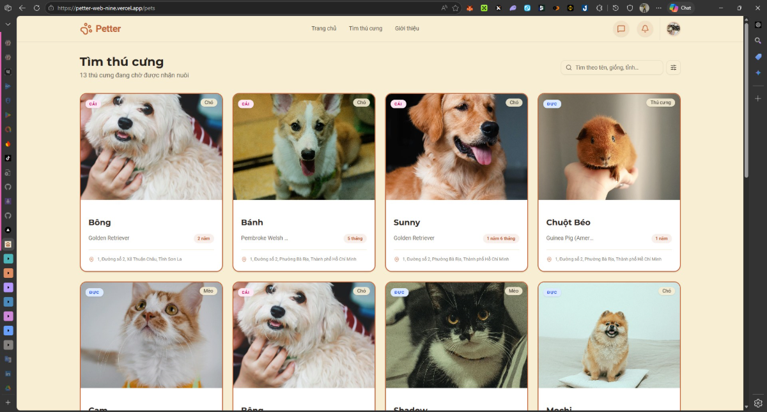Click 'Guinea Pig (Amer...' breed text

(570, 238)
